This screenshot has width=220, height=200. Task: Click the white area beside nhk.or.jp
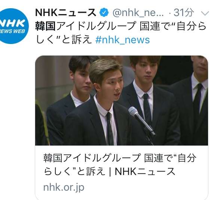(146, 188)
